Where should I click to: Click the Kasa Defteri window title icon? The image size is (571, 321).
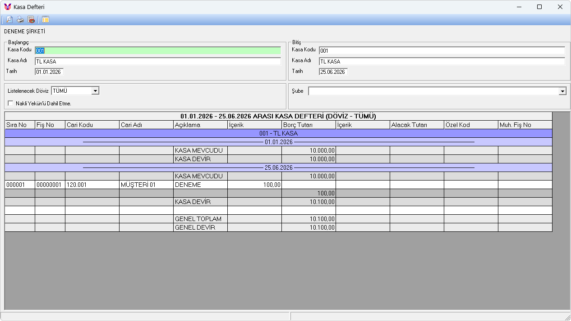(x=7, y=7)
